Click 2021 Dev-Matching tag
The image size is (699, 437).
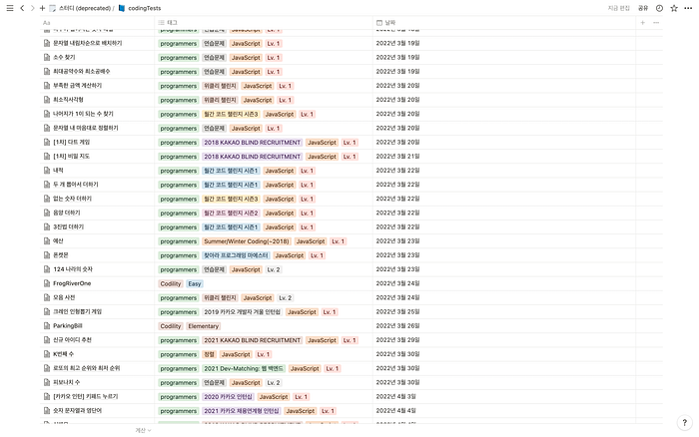tap(244, 369)
